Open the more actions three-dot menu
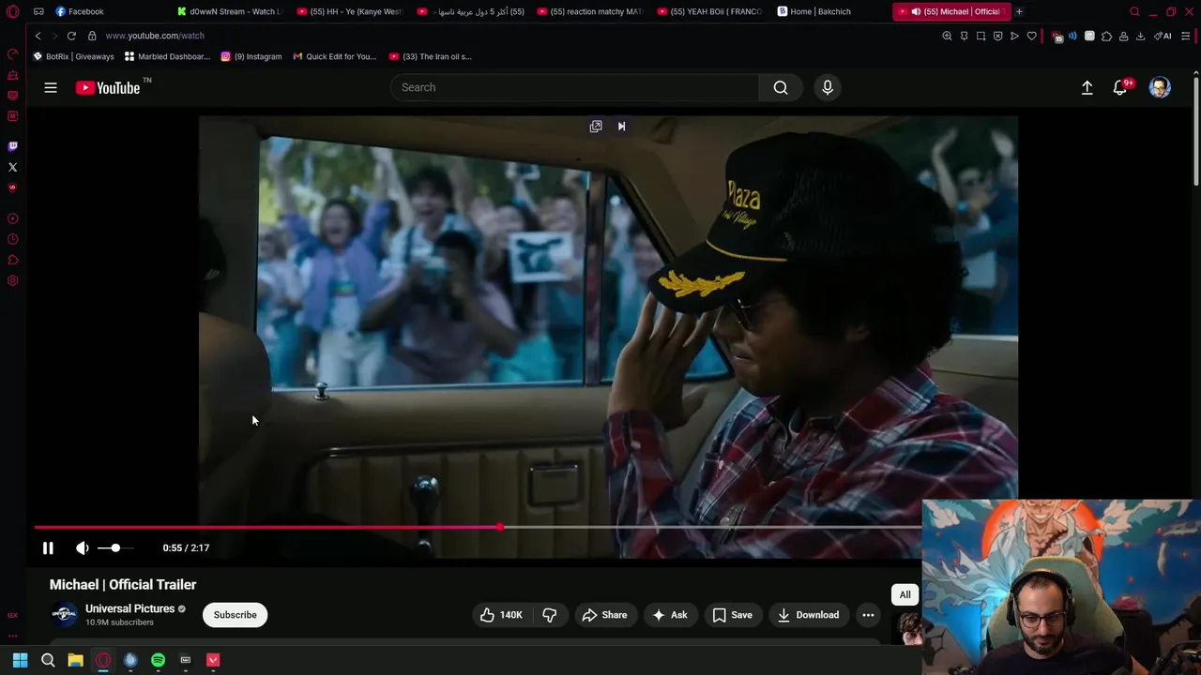 [x=868, y=615]
